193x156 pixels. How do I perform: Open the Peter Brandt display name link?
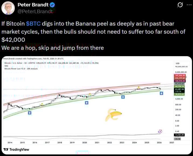[x=32, y=5]
